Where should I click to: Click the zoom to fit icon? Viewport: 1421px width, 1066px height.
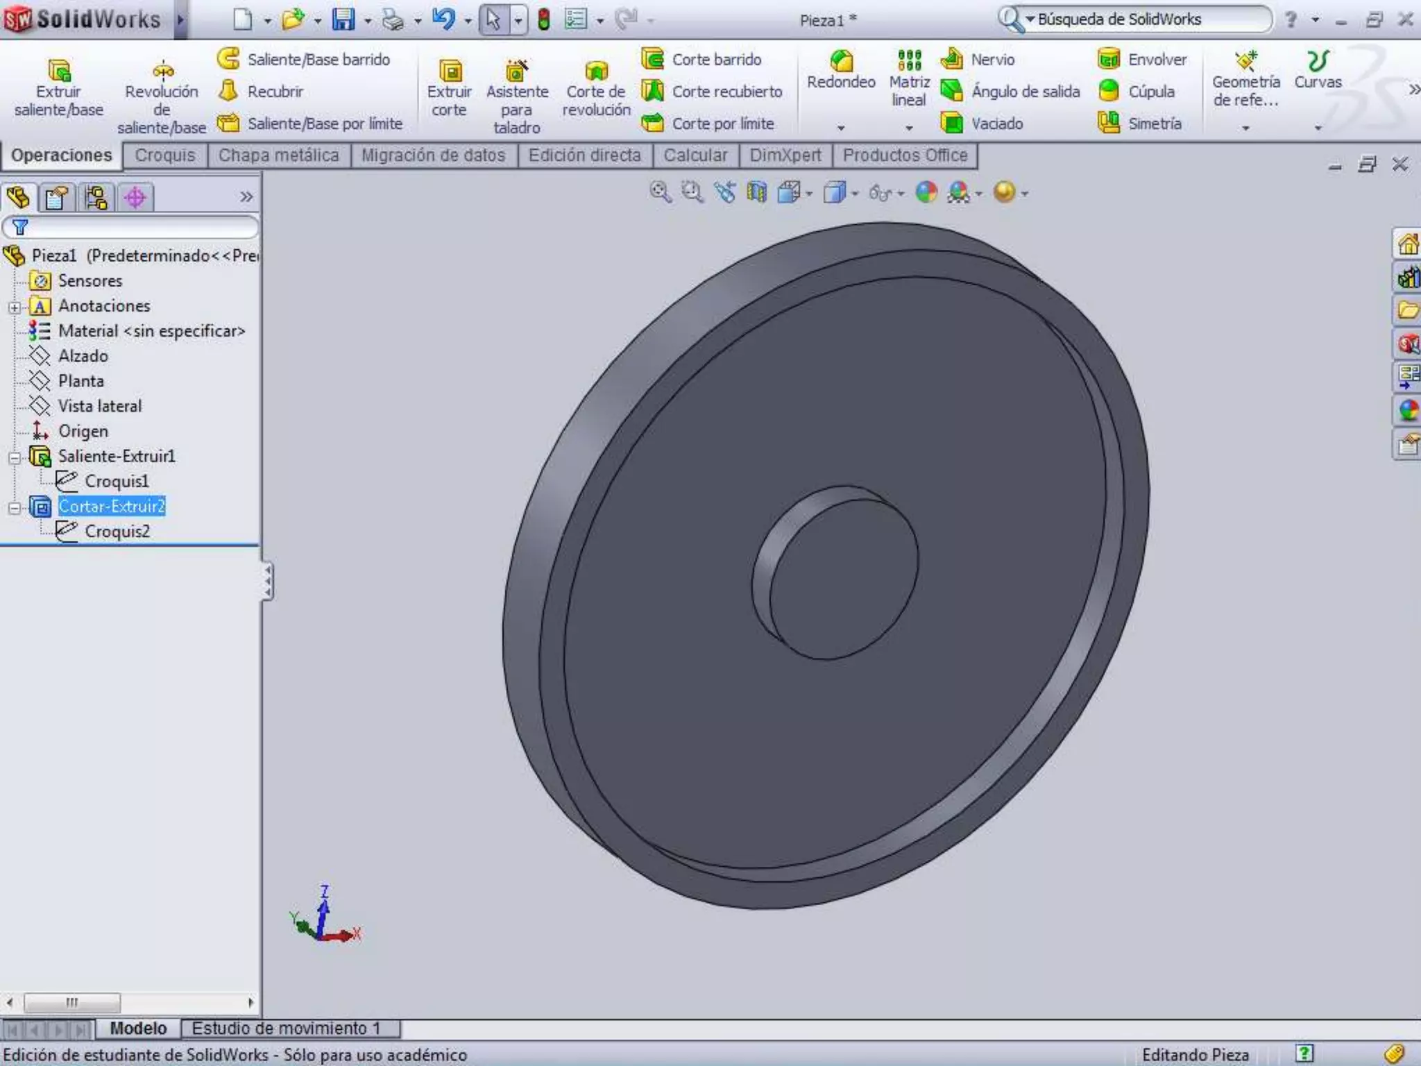(660, 192)
